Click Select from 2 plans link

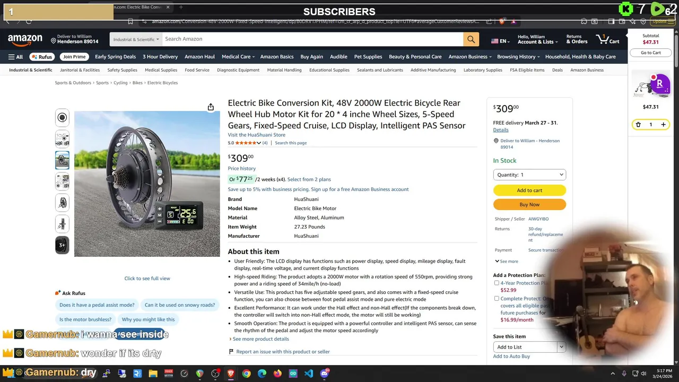pyautogui.click(x=309, y=179)
